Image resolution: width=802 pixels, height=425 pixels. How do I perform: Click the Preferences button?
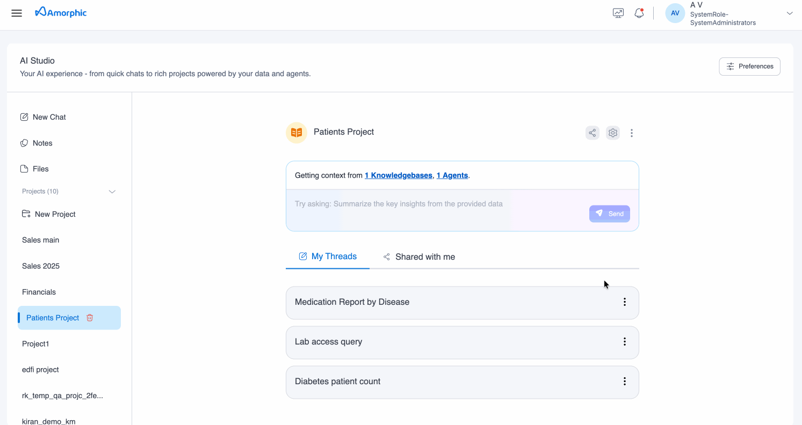[x=749, y=67]
